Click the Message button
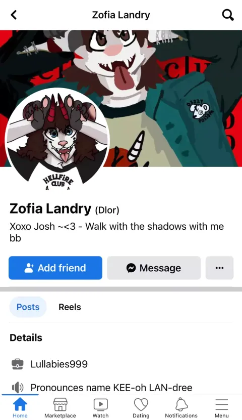The width and height of the screenshot is (242, 420). [154, 268]
